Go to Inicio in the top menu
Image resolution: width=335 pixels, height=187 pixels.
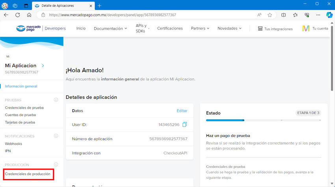coord(81,28)
